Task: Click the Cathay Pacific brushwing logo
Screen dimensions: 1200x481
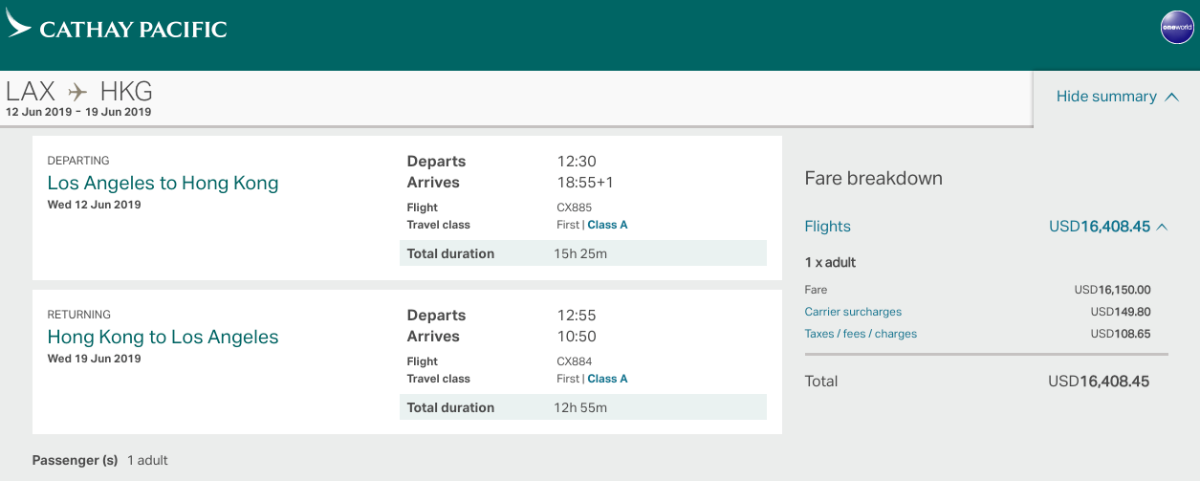Action: click(x=19, y=24)
